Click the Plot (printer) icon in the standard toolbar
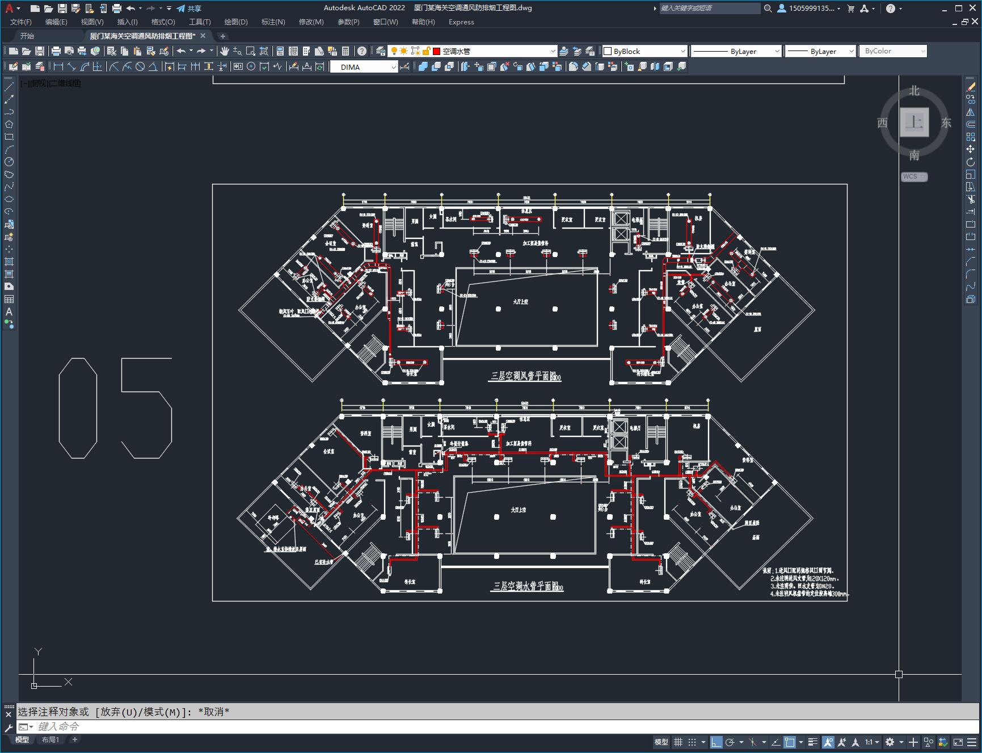The image size is (982, 753). click(x=56, y=51)
